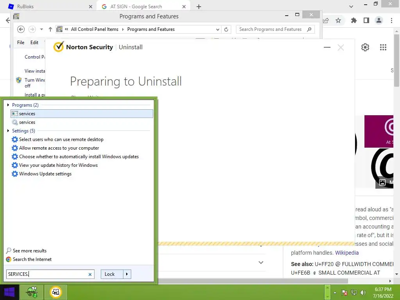This screenshot has height=300, width=400.
Task: Open address bar history dropdown
Action: pyautogui.click(x=218, y=29)
